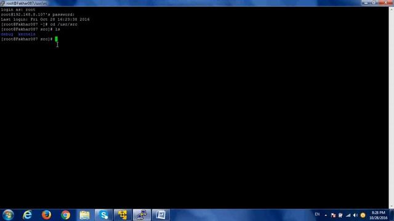Switch to Skype from the taskbar

pyautogui.click(x=104, y=215)
